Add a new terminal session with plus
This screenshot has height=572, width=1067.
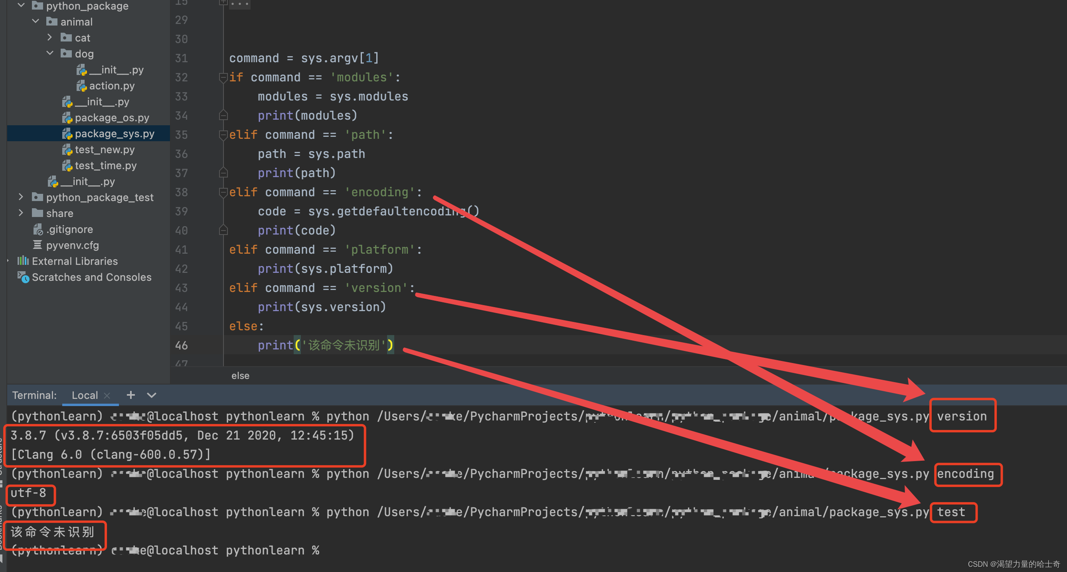click(131, 395)
